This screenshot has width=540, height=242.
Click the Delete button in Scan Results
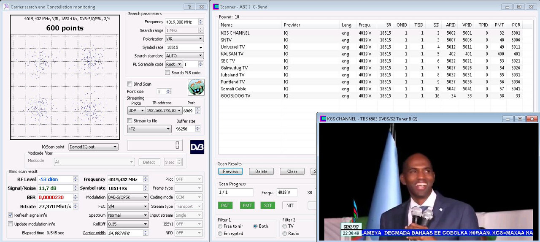[x=261, y=171]
